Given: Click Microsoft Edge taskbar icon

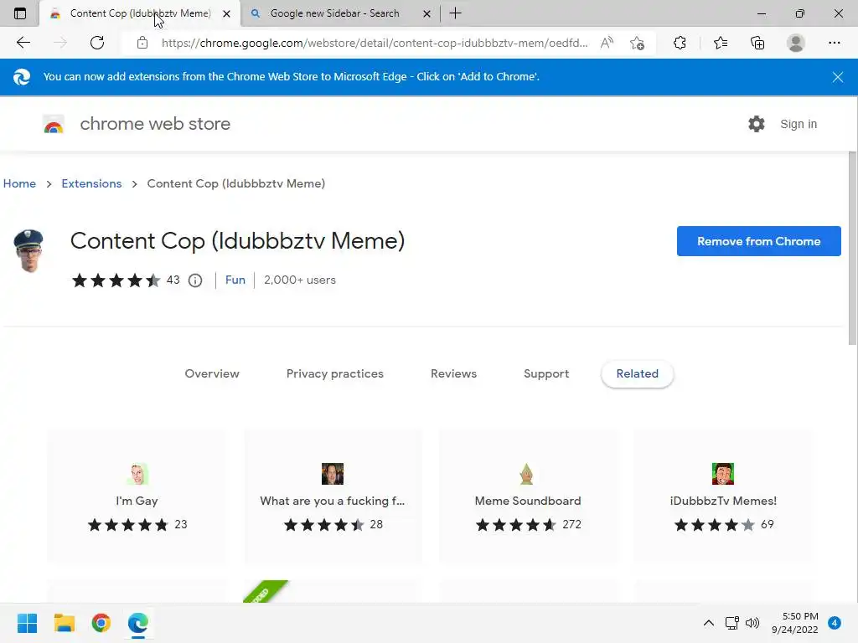Looking at the screenshot, I should [138, 623].
